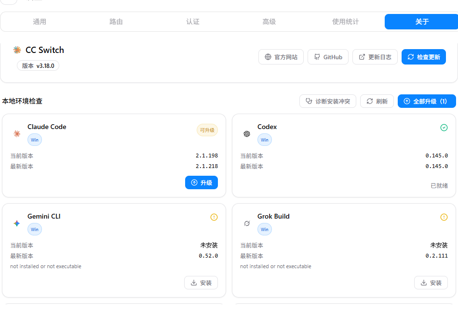Click the 版本 v3.18.0 badge
458x312 pixels.
coord(38,65)
